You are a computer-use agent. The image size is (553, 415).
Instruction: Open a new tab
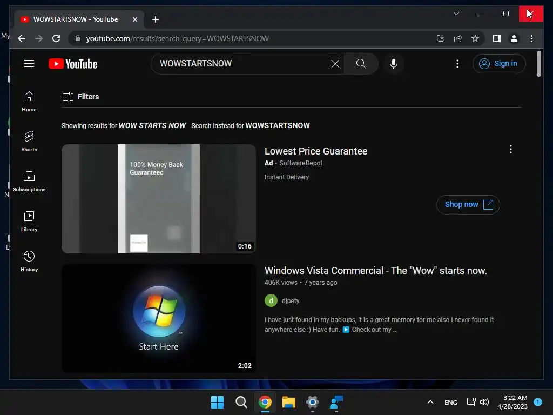coord(155,19)
